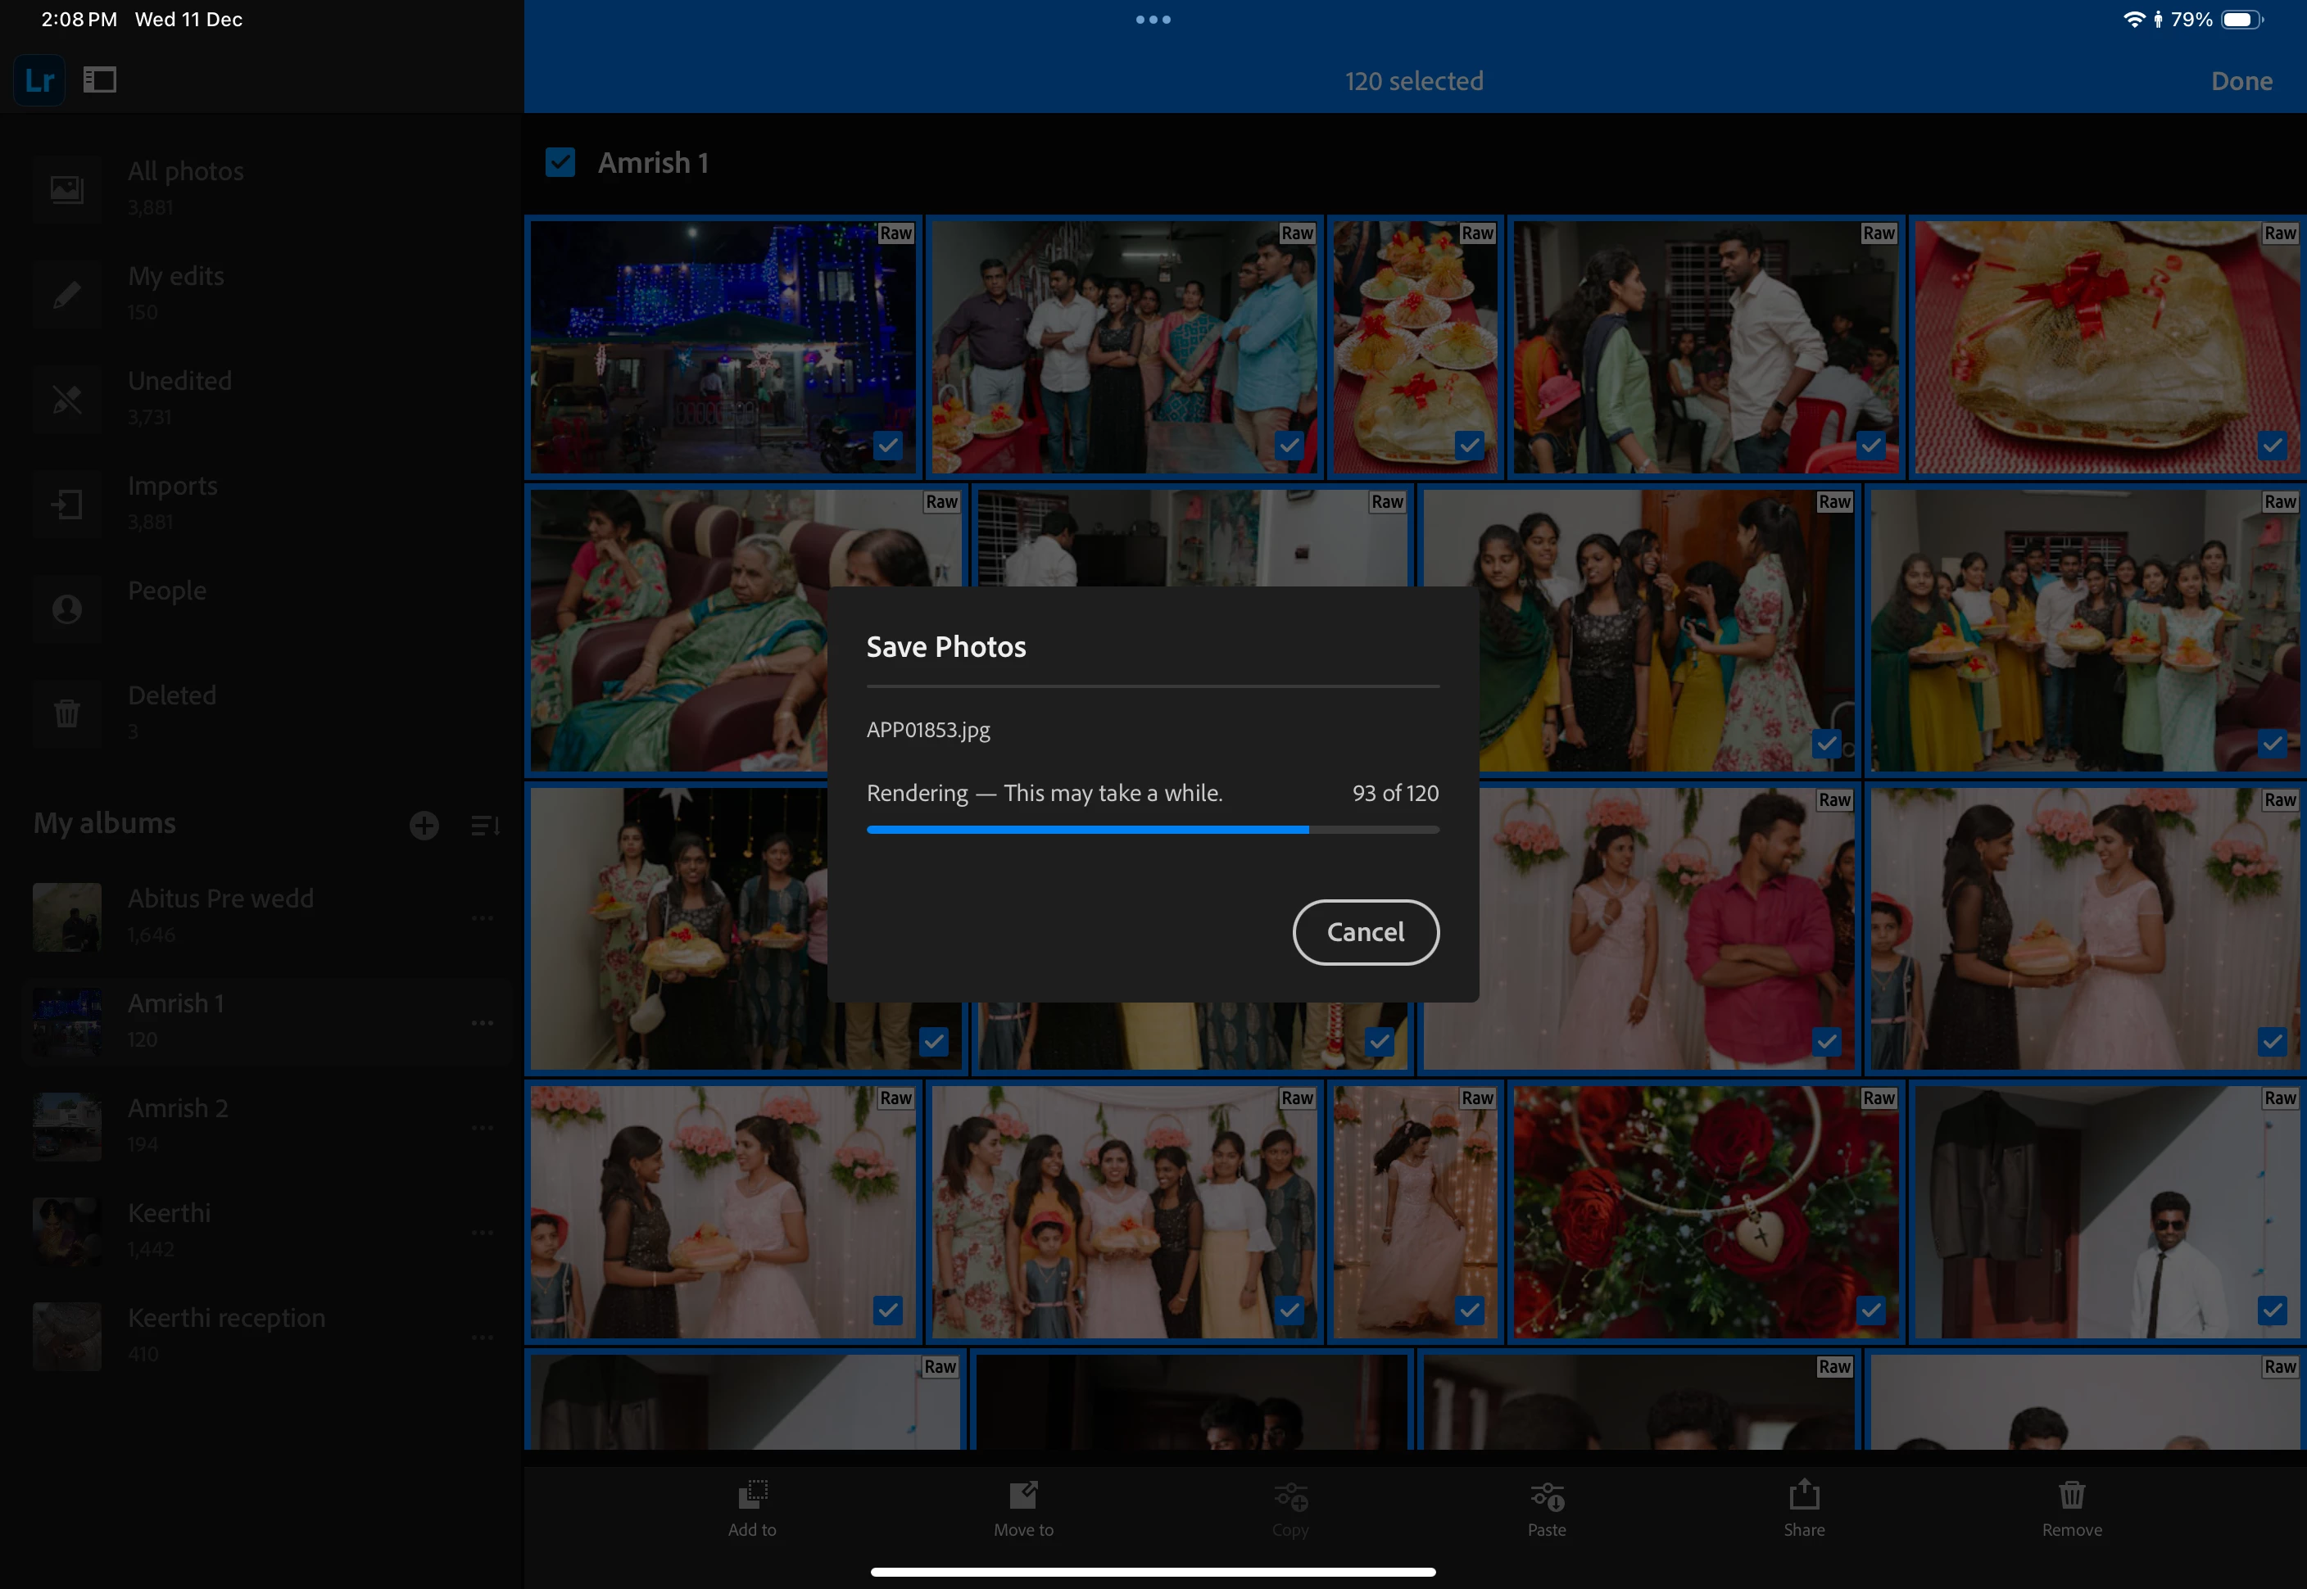Open albums sort options icon
The image size is (2307, 1589).
pos(485,826)
